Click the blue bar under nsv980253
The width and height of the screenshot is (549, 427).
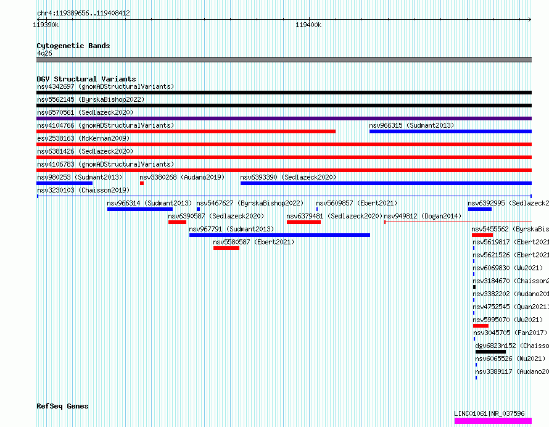pyautogui.click(x=64, y=183)
